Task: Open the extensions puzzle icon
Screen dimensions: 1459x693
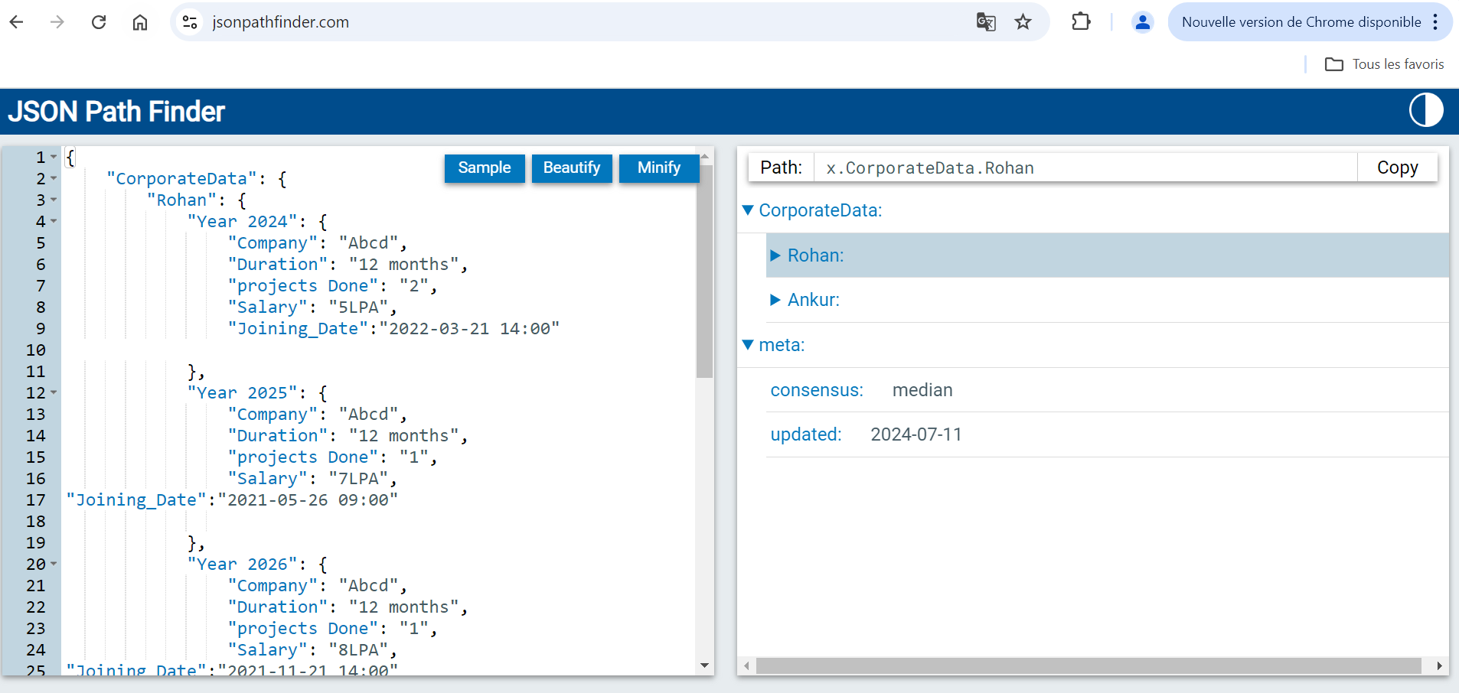Action: tap(1081, 22)
